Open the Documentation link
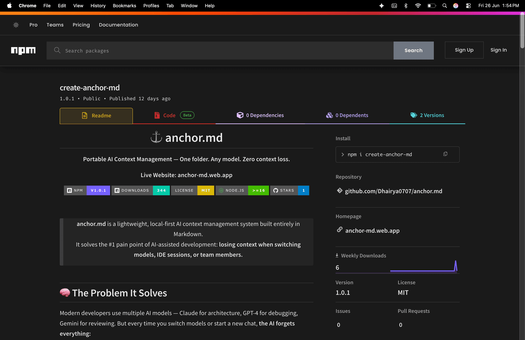Image resolution: width=525 pixels, height=340 pixels. (x=118, y=25)
